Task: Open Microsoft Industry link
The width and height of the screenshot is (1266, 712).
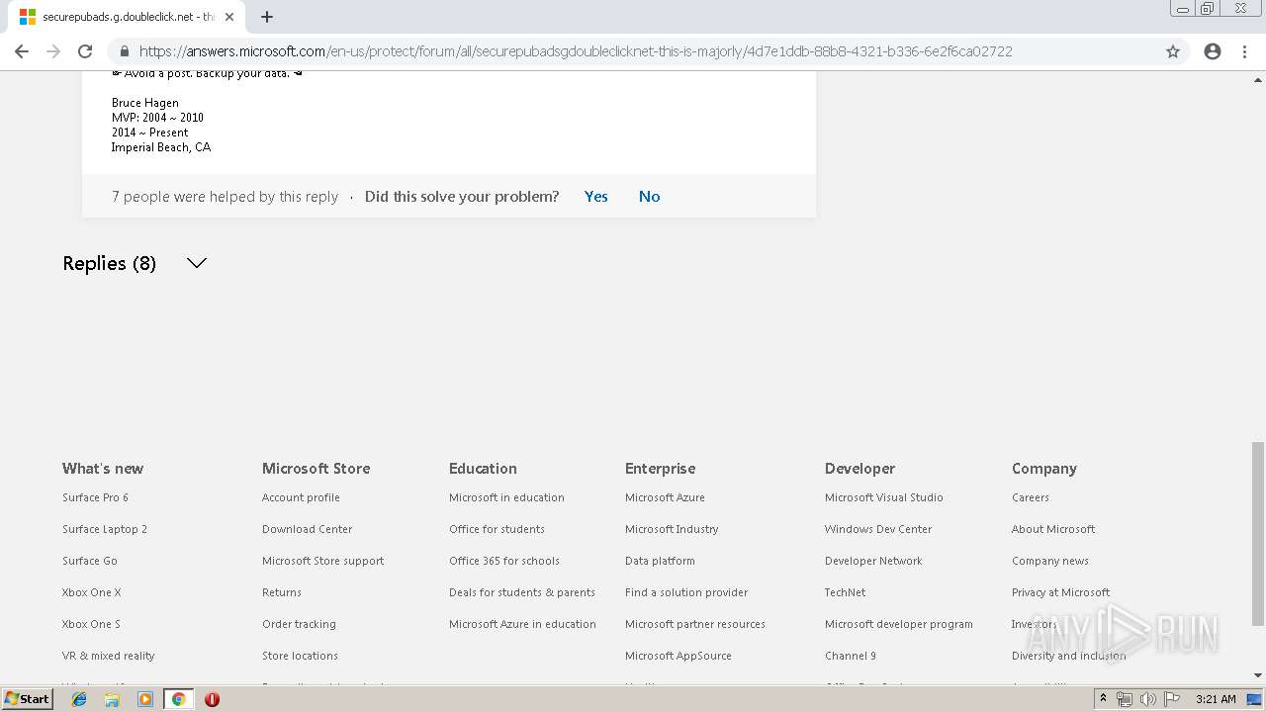Action: (x=672, y=529)
